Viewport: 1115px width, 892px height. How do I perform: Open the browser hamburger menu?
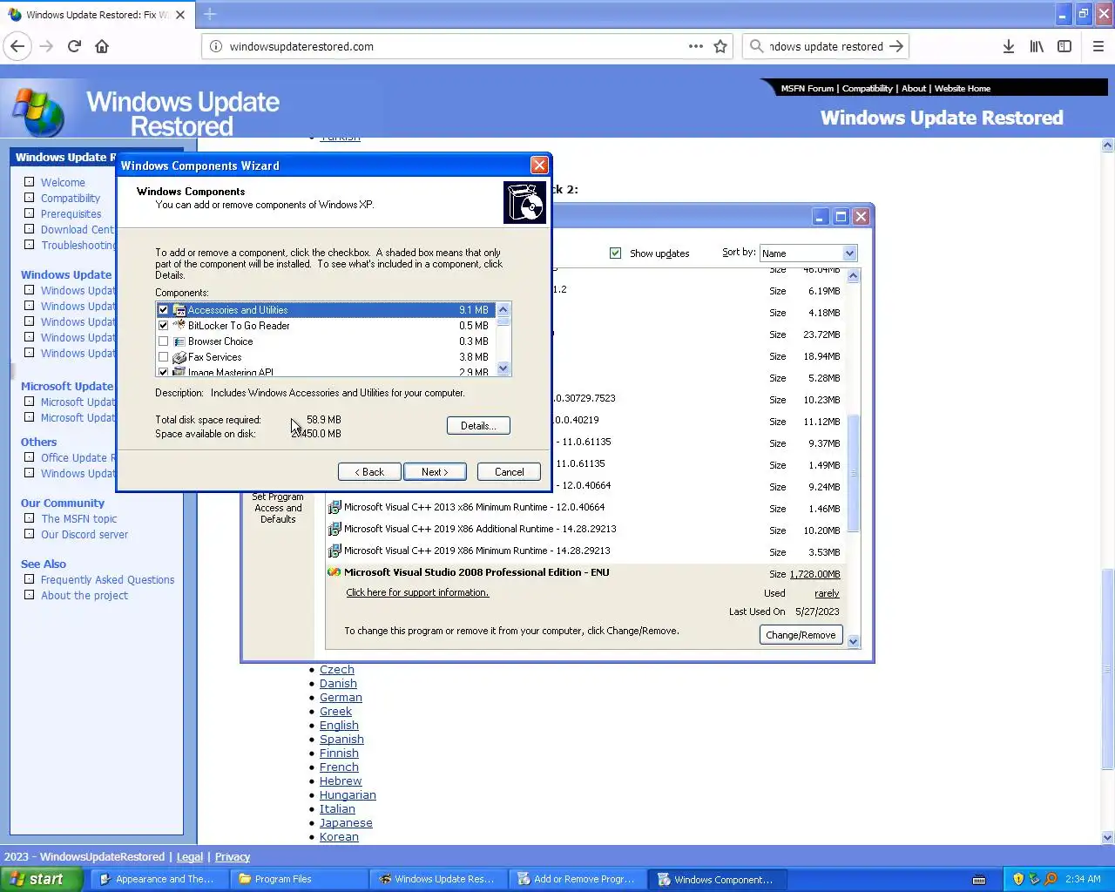1098,46
